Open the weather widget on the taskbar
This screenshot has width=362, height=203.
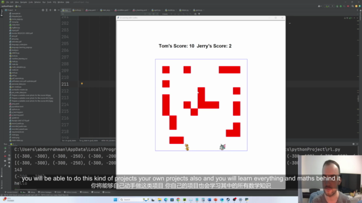click(8, 200)
